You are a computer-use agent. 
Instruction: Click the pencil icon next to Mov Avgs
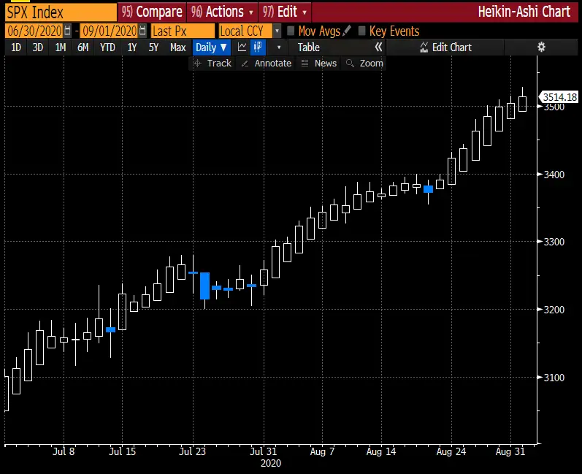[x=347, y=31]
